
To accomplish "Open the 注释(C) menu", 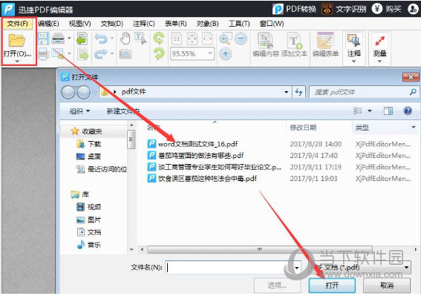I will 144,24.
